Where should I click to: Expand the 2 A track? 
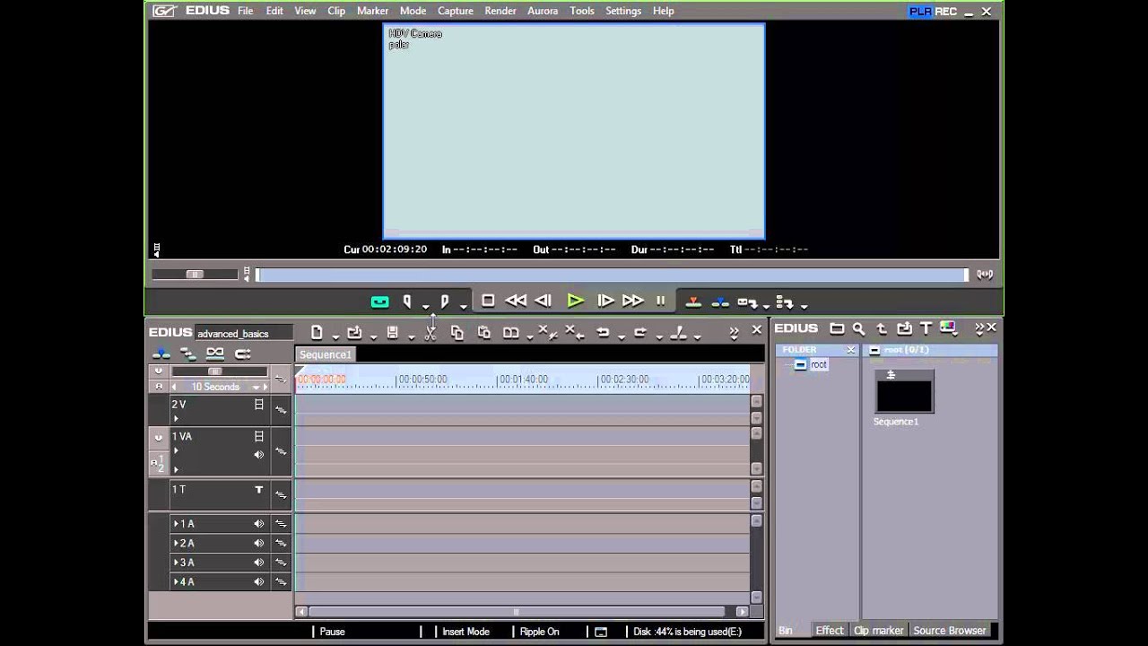(176, 544)
